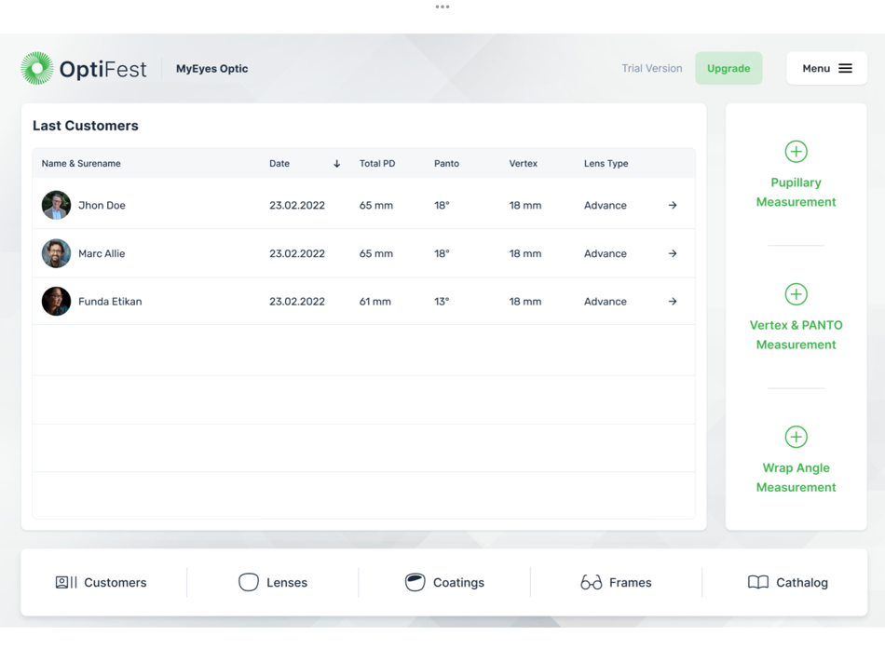The height and width of the screenshot is (663, 885).
Task: Click Funda Etikan's profile photo
Action: coord(56,302)
